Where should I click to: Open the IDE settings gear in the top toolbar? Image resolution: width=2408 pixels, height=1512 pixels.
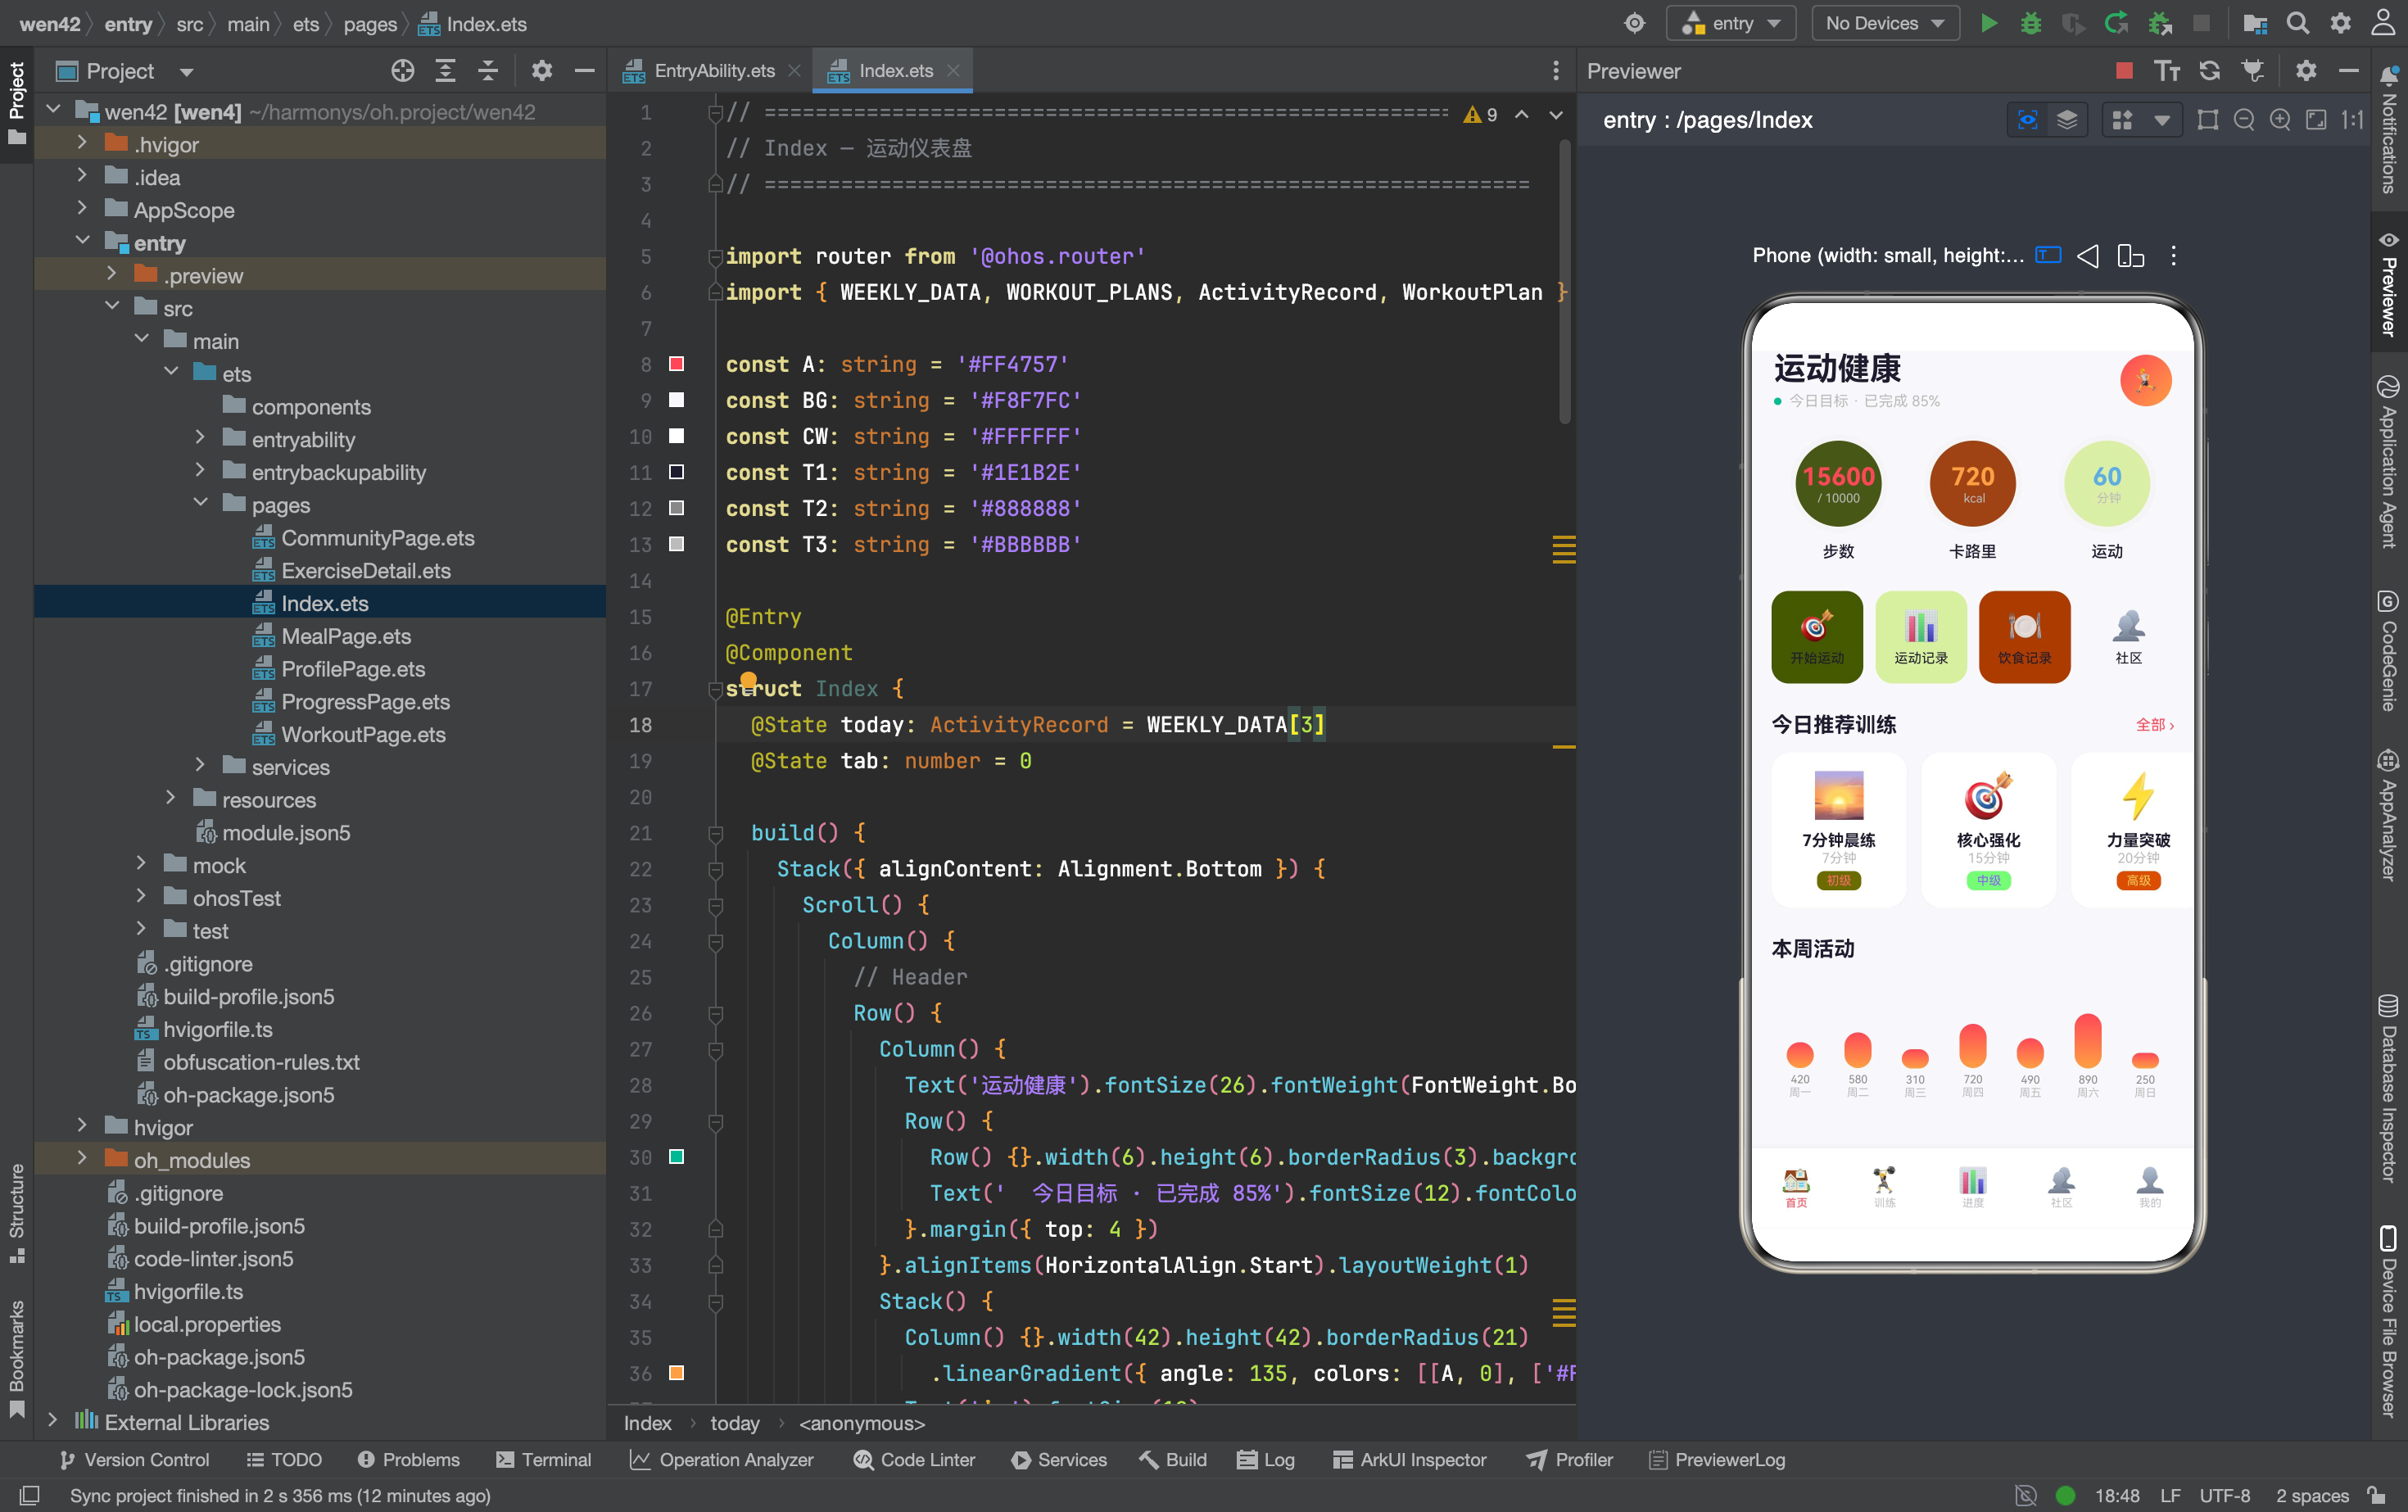pos(2341,23)
